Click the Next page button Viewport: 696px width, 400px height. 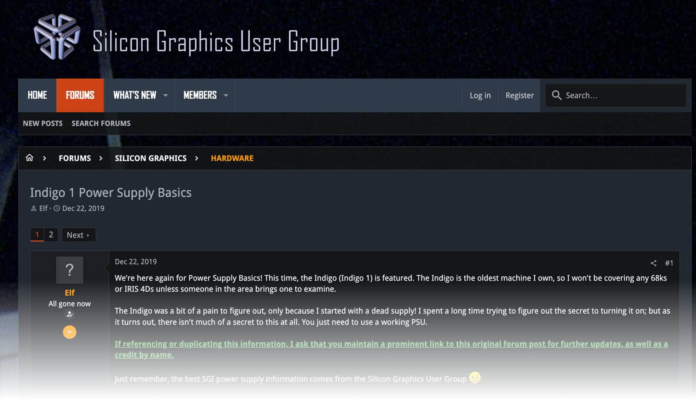coord(79,235)
